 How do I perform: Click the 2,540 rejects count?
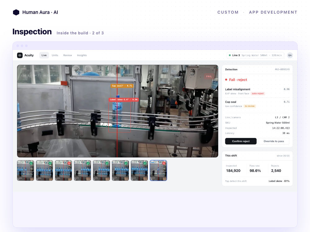pos(276,171)
